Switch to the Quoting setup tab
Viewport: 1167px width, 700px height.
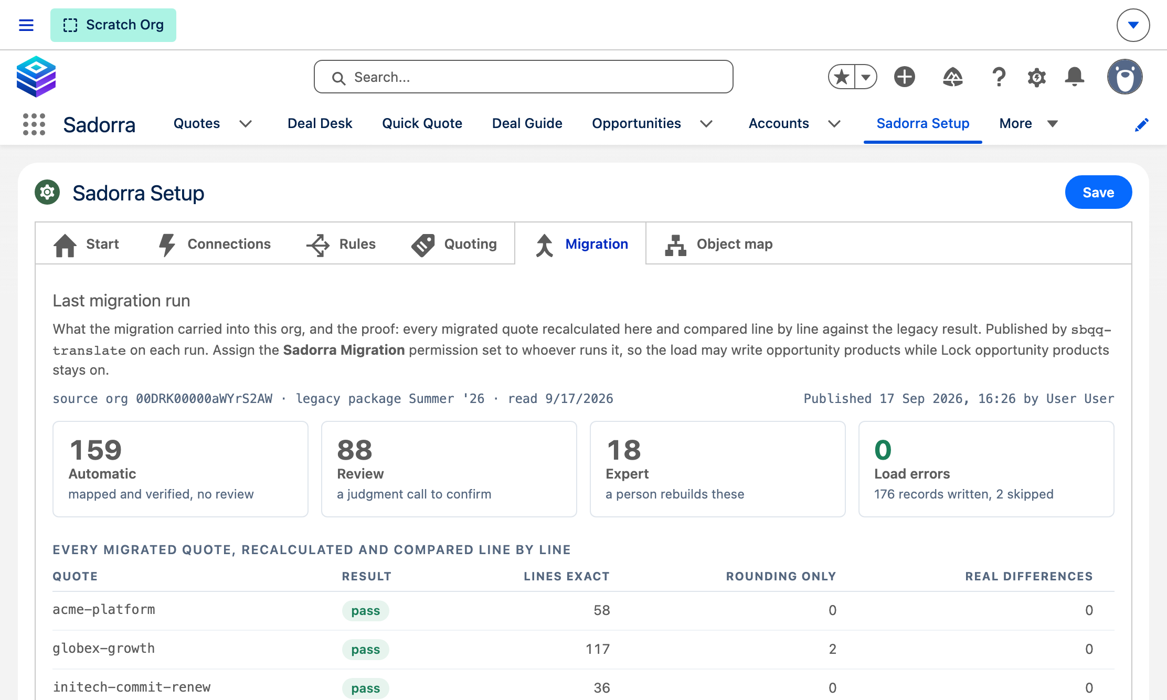454,244
